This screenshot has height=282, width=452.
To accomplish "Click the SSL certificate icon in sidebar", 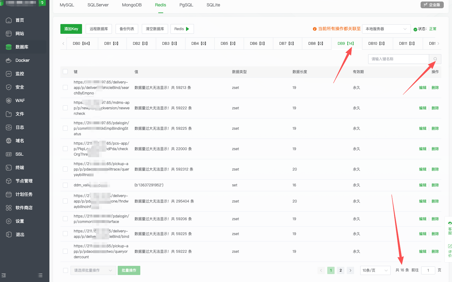I will click(9, 154).
